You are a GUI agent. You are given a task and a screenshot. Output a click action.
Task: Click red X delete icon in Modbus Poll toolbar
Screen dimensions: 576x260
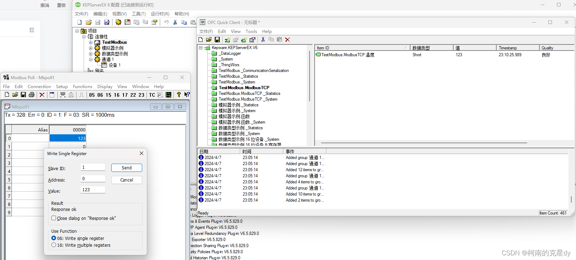[42, 95]
